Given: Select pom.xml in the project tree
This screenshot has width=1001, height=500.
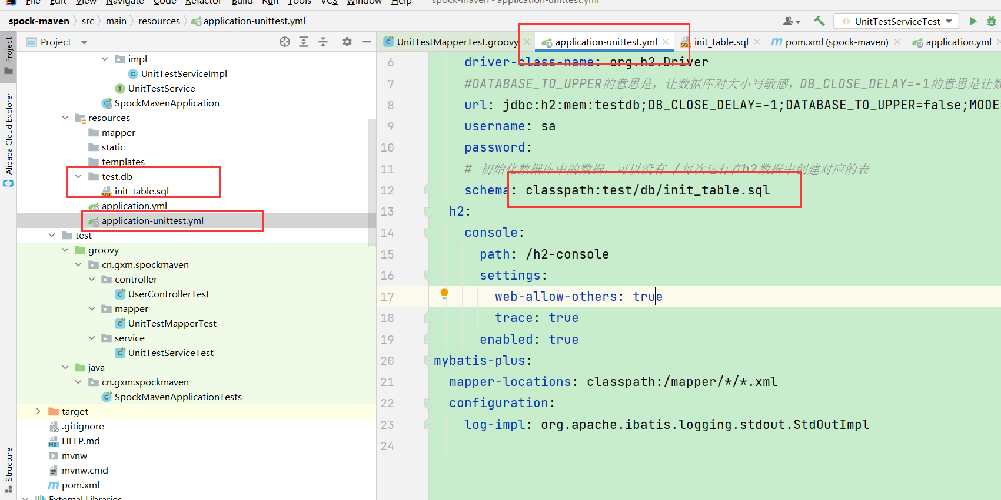Looking at the screenshot, I should [x=80, y=485].
